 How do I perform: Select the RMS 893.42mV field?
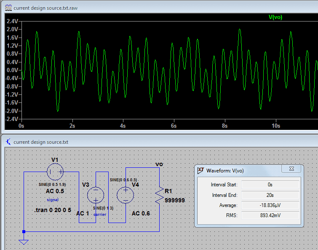(270, 215)
